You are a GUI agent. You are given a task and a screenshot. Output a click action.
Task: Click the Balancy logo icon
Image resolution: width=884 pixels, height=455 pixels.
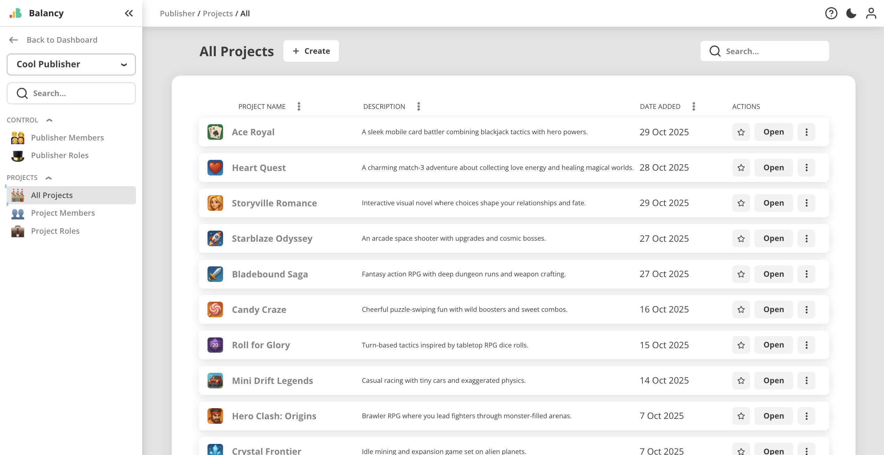16,13
